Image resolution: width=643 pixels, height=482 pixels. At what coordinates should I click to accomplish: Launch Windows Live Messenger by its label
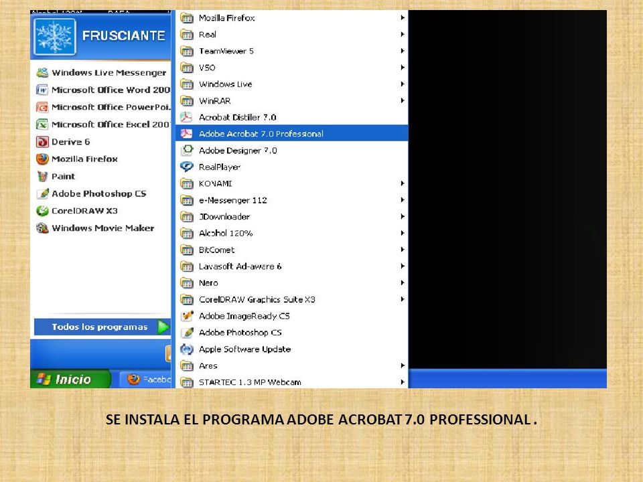pyautogui.click(x=109, y=73)
